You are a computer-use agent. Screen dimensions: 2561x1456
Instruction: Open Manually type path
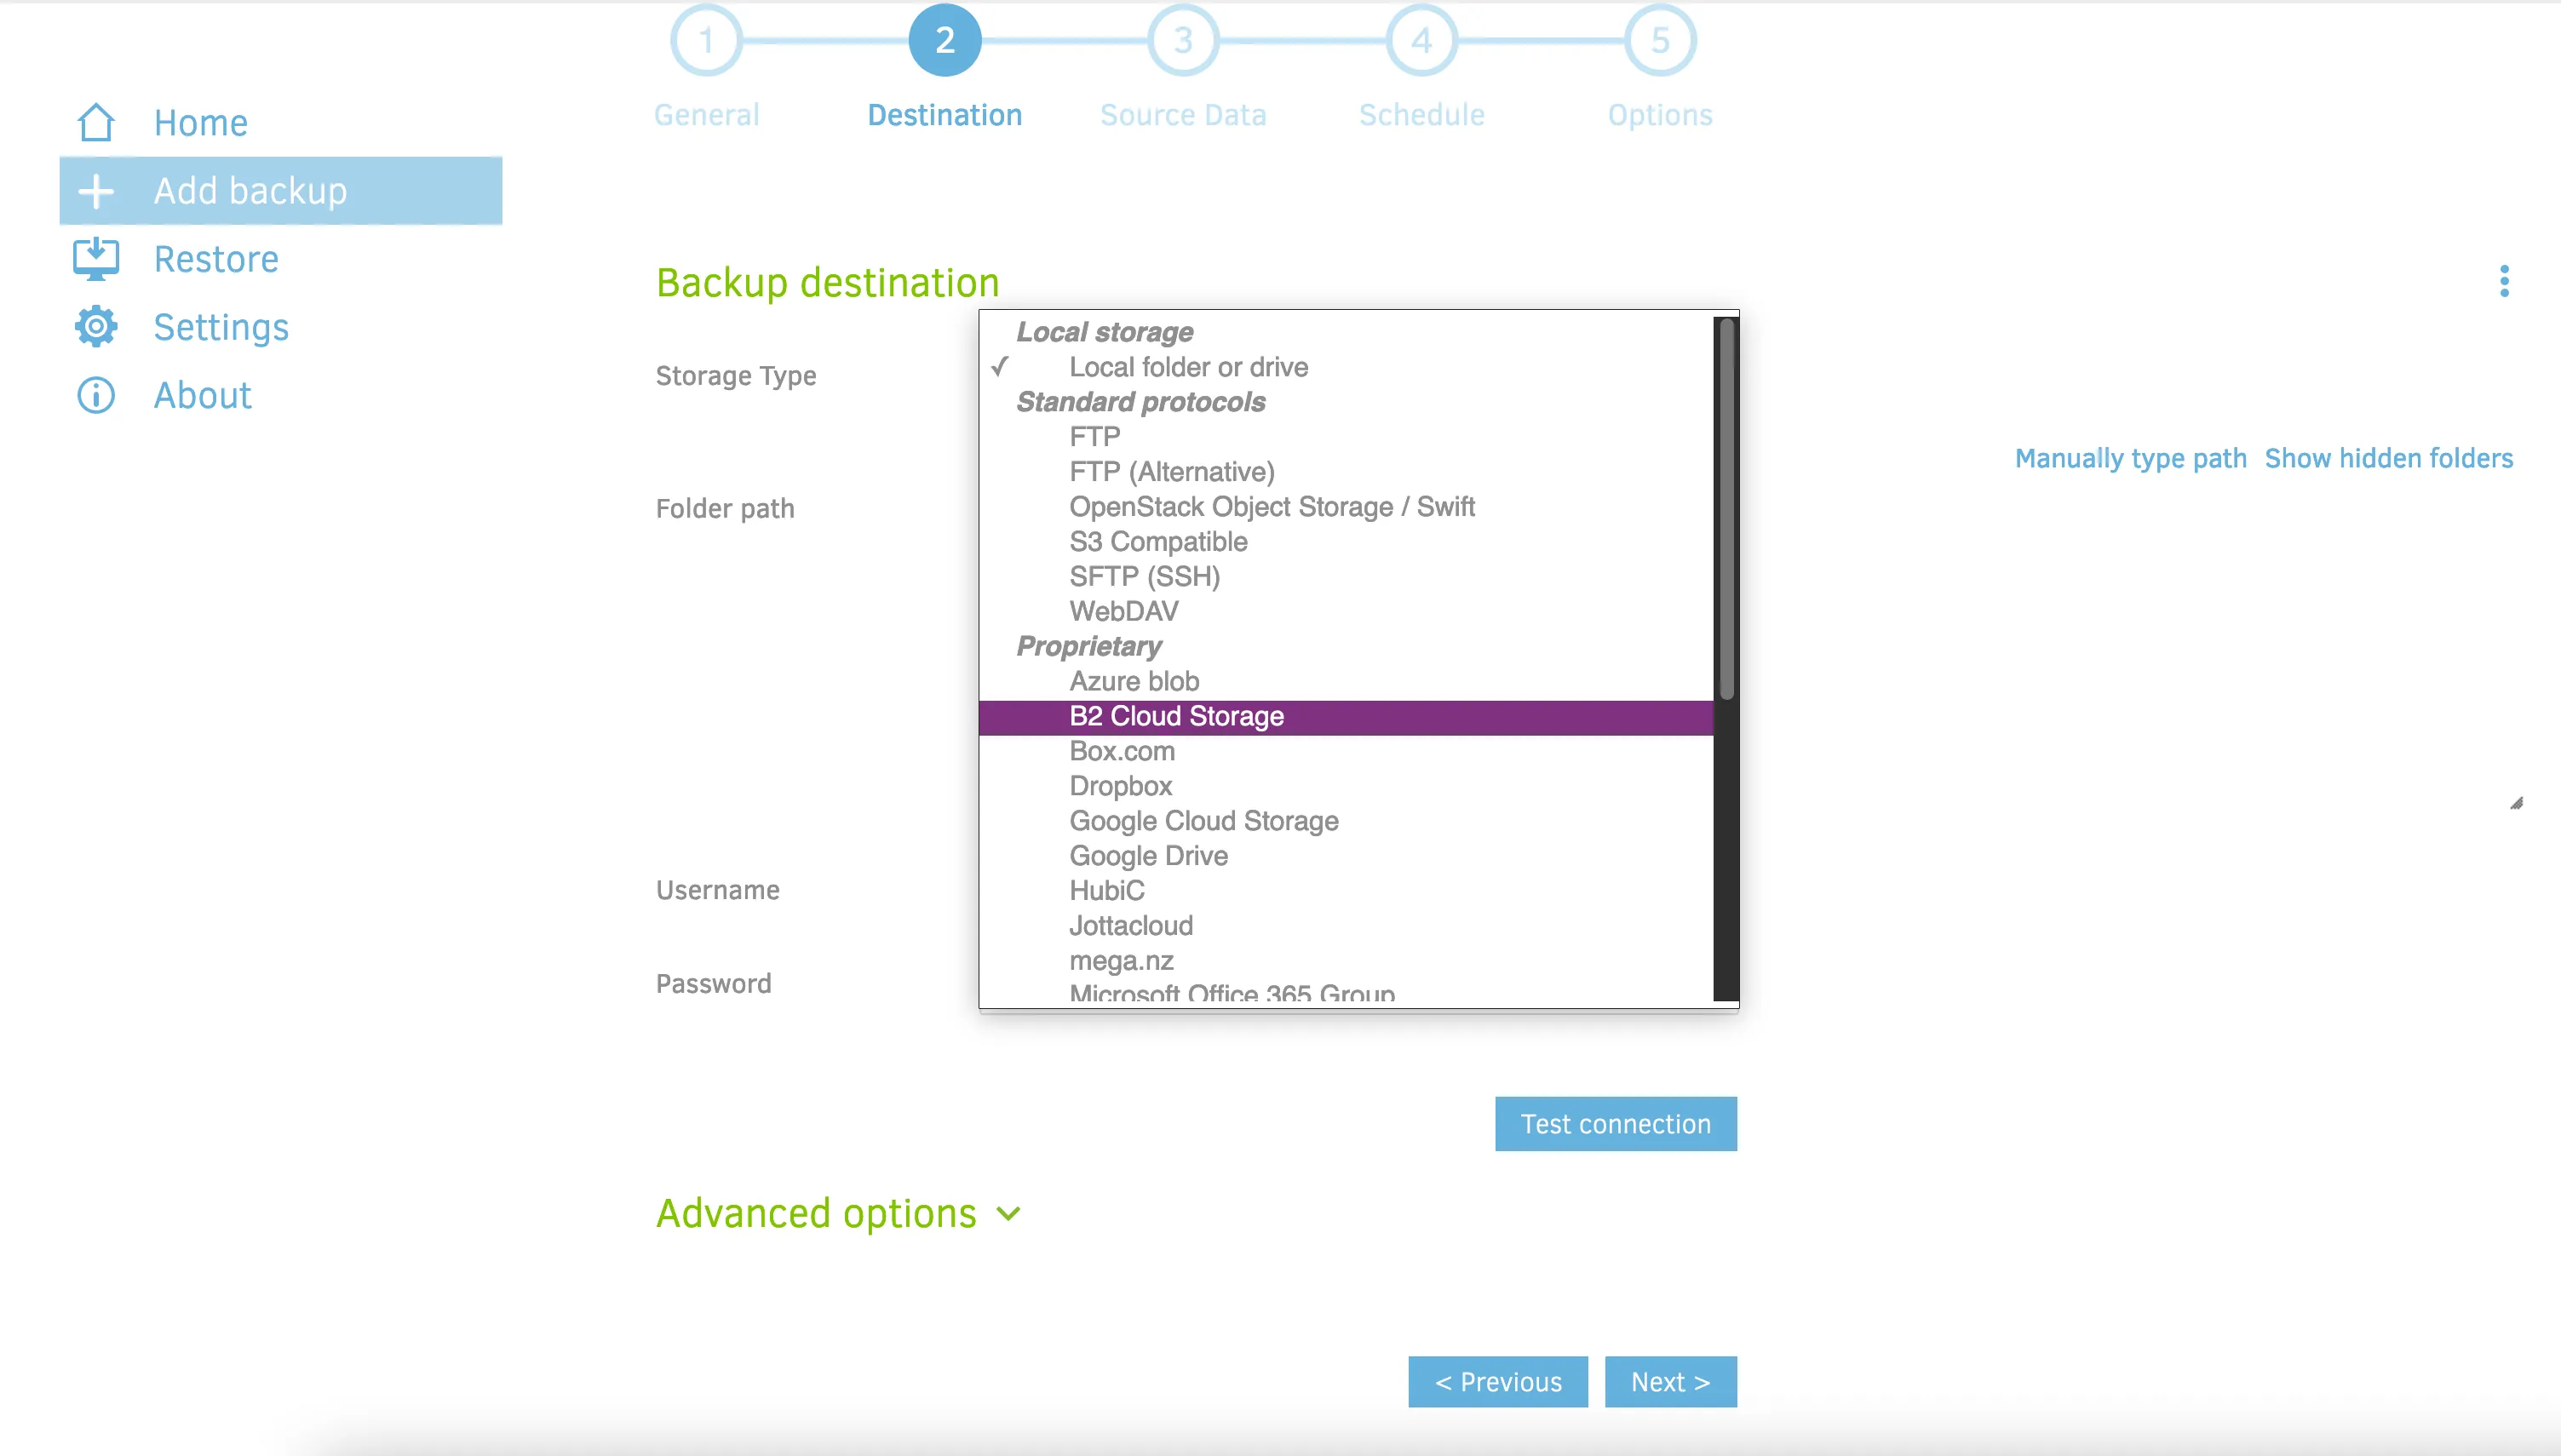[2130, 458]
